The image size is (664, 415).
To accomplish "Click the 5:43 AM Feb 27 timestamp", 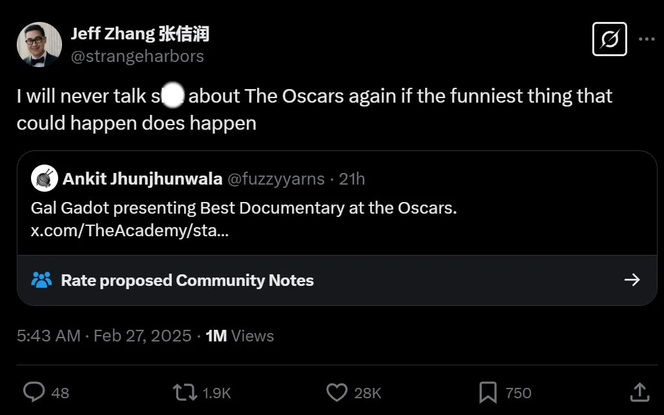I will [104, 336].
